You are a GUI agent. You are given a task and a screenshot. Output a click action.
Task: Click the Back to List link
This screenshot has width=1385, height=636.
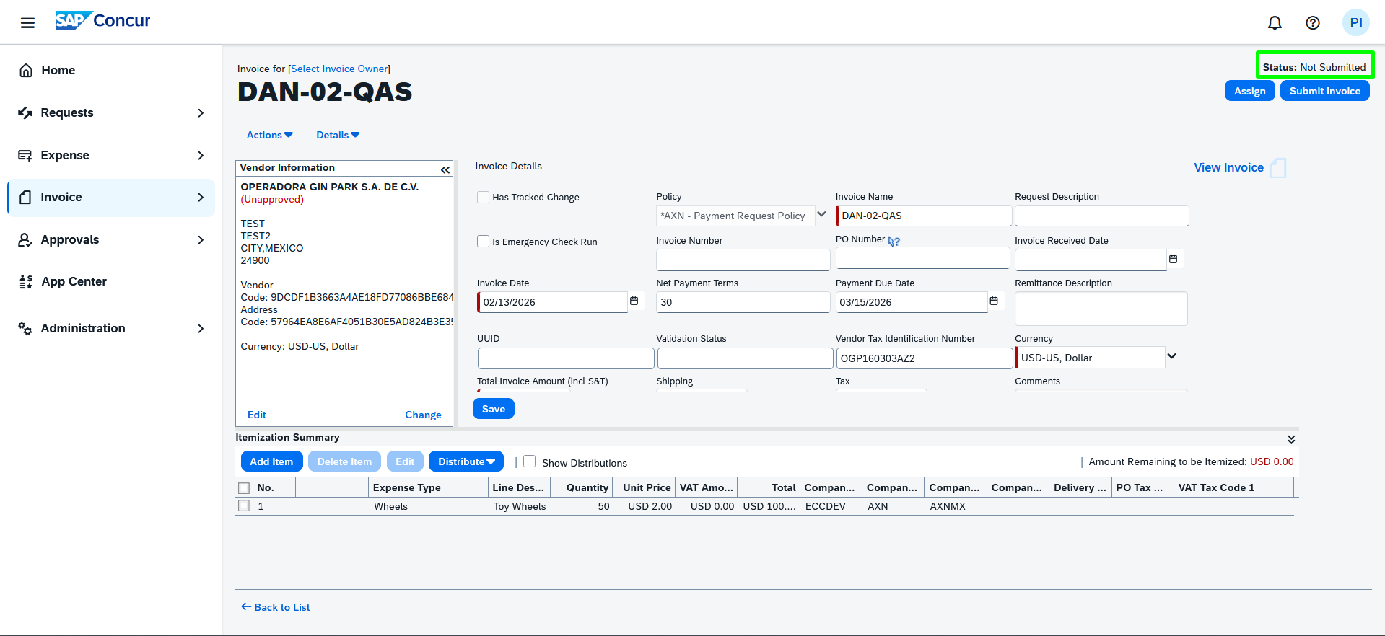tap(276, 607)
